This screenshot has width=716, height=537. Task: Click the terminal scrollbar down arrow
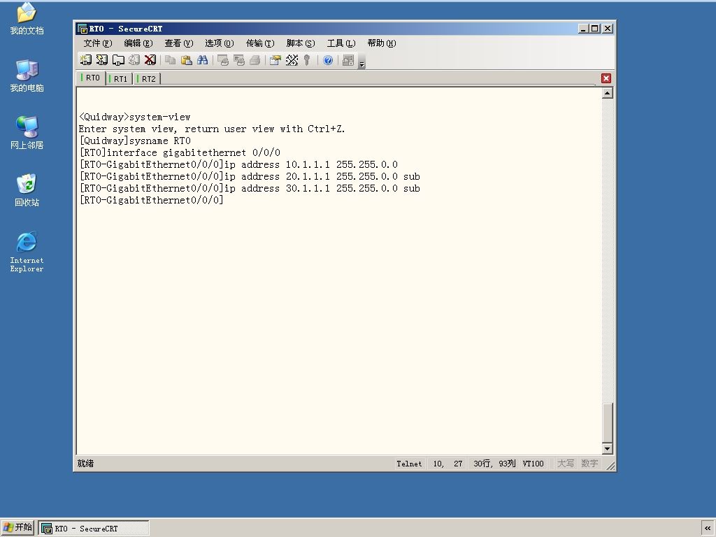pyautogui.click(x=607, y=449)
